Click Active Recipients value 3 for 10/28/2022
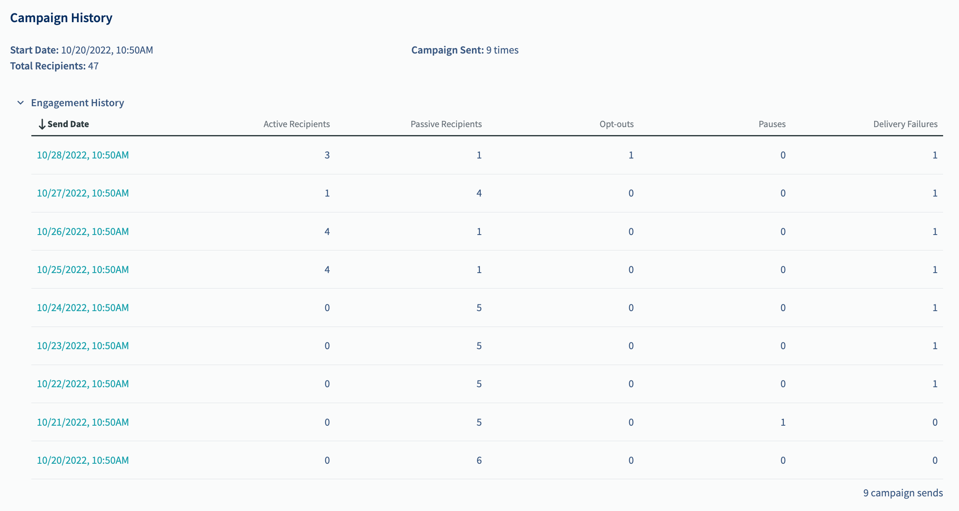Viewport: 959px width, 511px height. pyautogui.click(x=327, y=155)
